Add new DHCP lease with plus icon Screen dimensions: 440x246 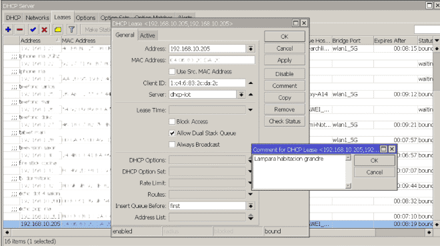pyautogui.click(x=8, y=29)
